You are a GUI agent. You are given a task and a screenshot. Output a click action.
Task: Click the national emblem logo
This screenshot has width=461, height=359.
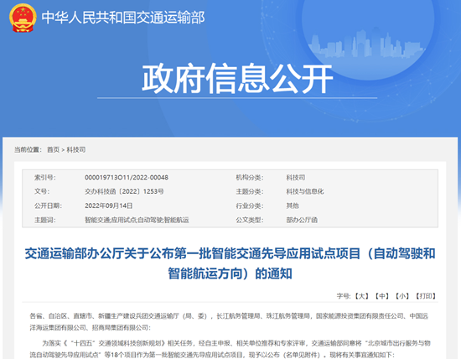pos(23,18)
